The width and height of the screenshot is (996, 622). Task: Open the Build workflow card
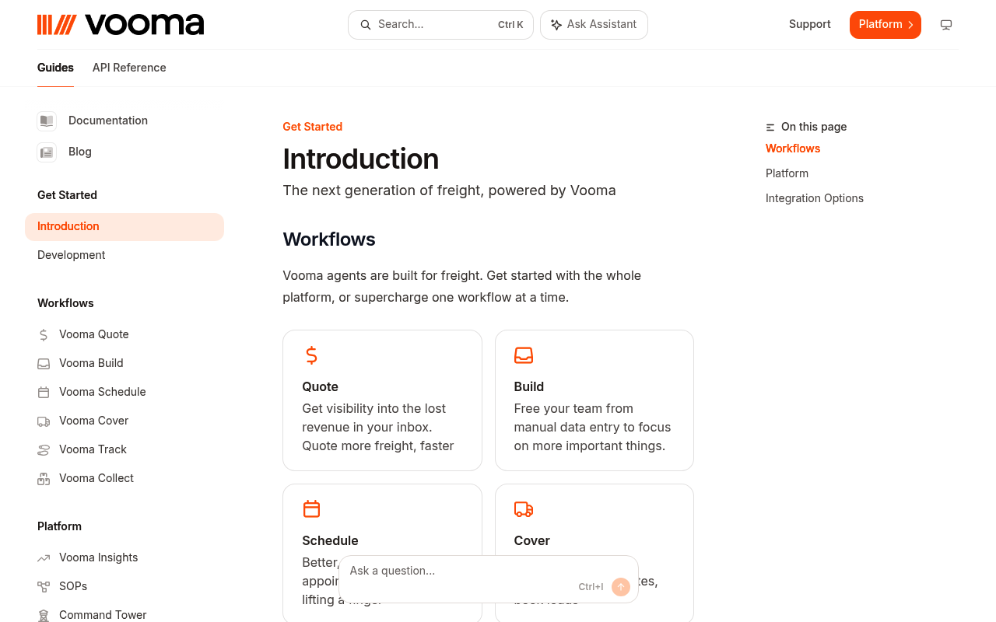(x=594, y=400)
